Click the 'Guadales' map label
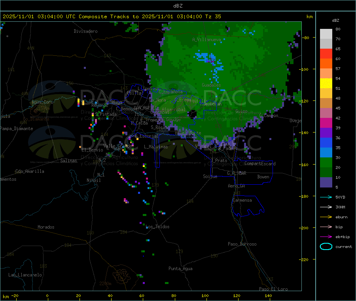 [211, 85]
